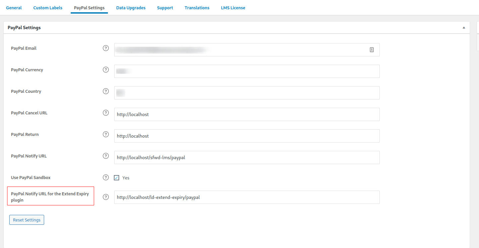Click the PayPal Return label

click(25, 134)
